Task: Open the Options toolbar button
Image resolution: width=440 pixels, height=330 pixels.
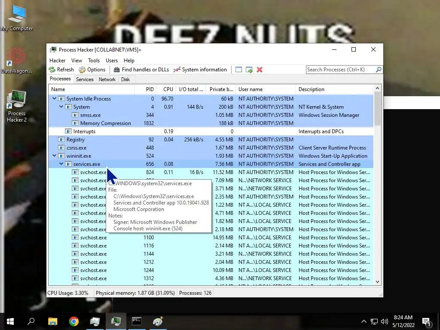Action: coord(92,70)
